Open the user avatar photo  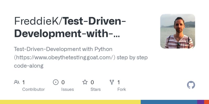[x=178, y=31]
